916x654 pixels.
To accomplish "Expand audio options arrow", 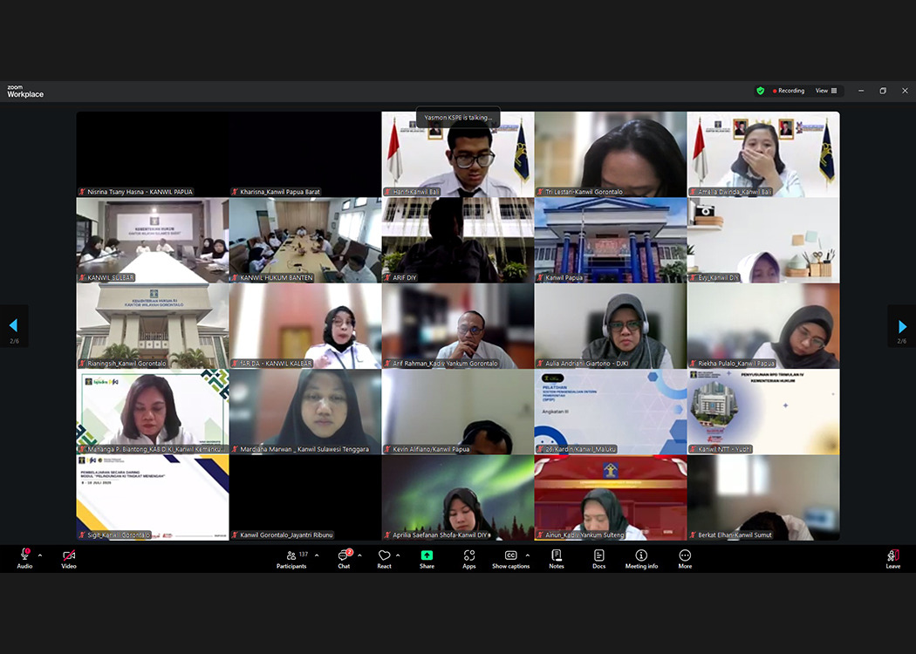I will [40, 555].
